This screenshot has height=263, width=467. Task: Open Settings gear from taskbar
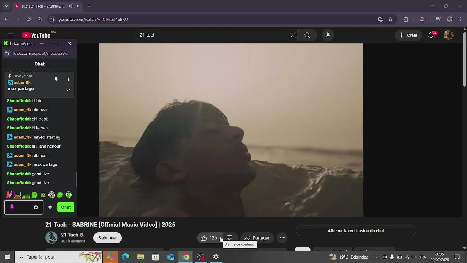coord(216,257)
